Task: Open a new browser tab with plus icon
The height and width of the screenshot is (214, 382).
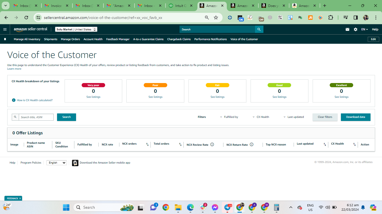Action: pyautogui.click(x=324, y=6)
